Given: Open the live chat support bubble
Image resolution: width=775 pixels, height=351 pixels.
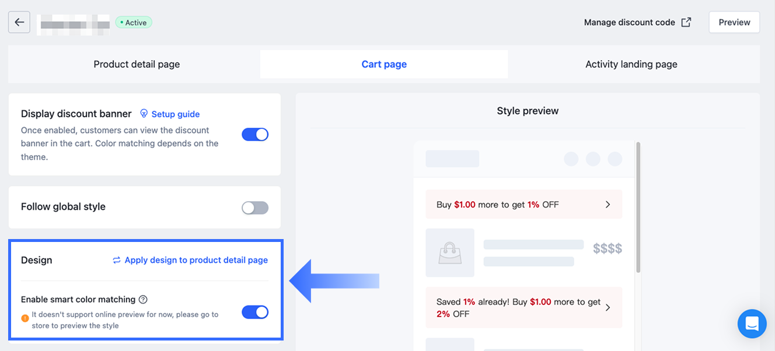Looking at the screenshot, I should click(x=752, y=324).
